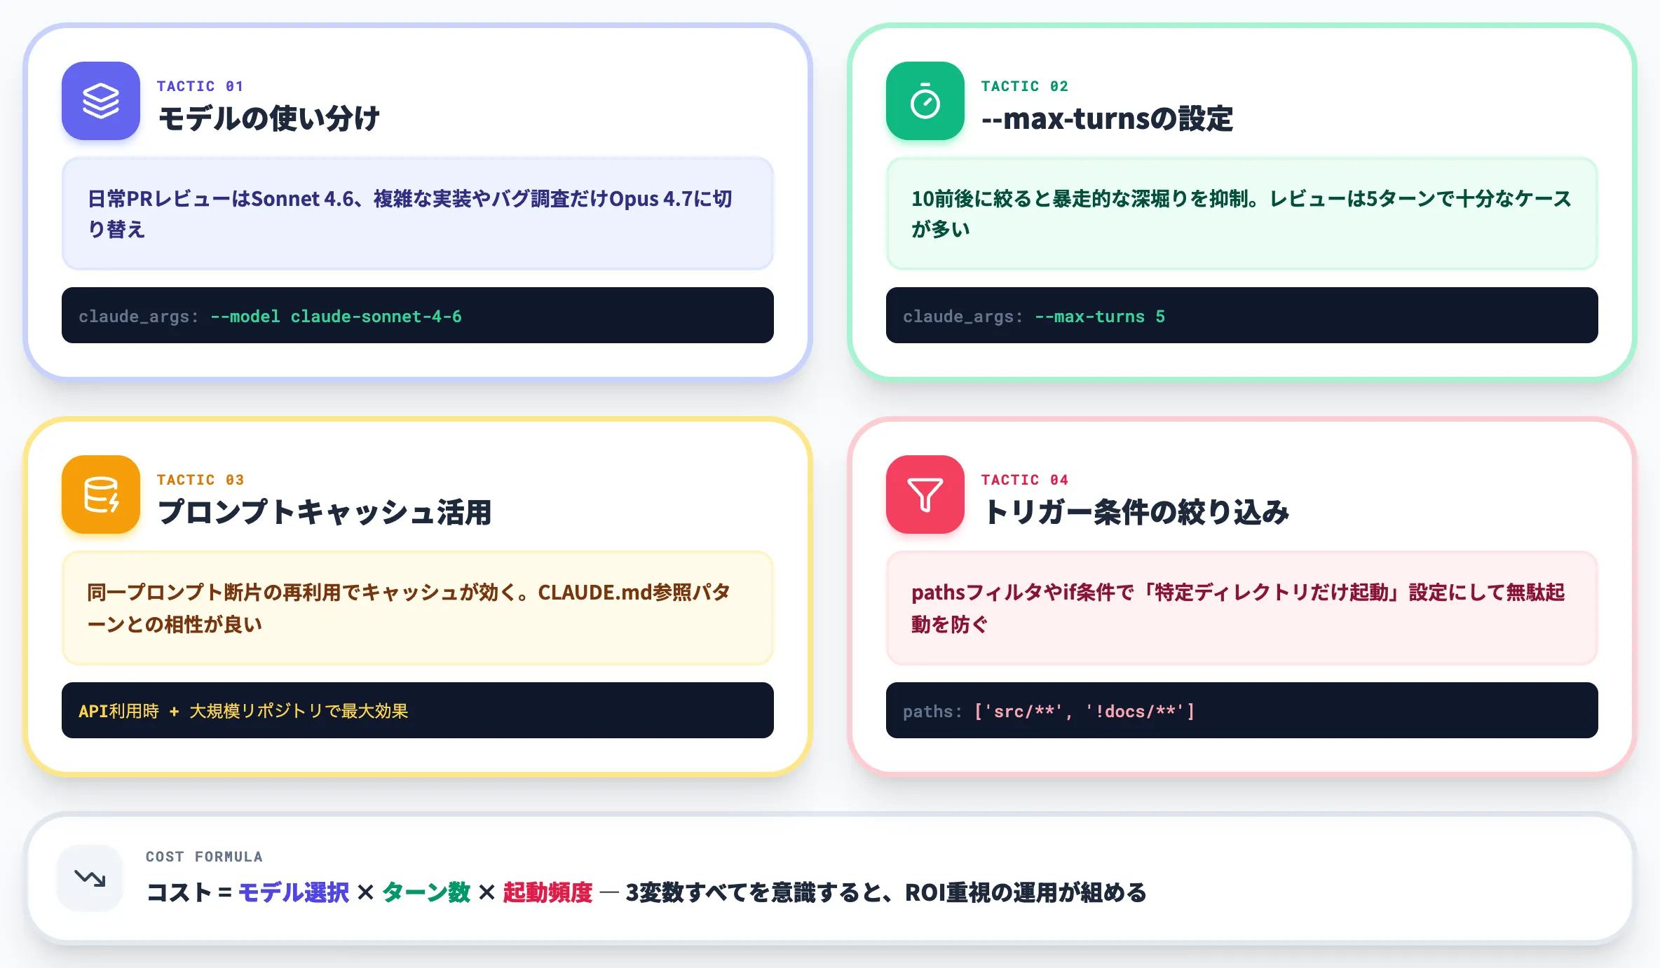Click the purple layers icon for Tactic 01
This screenshot has width=1660, height=968.
[x=101, y=101]
